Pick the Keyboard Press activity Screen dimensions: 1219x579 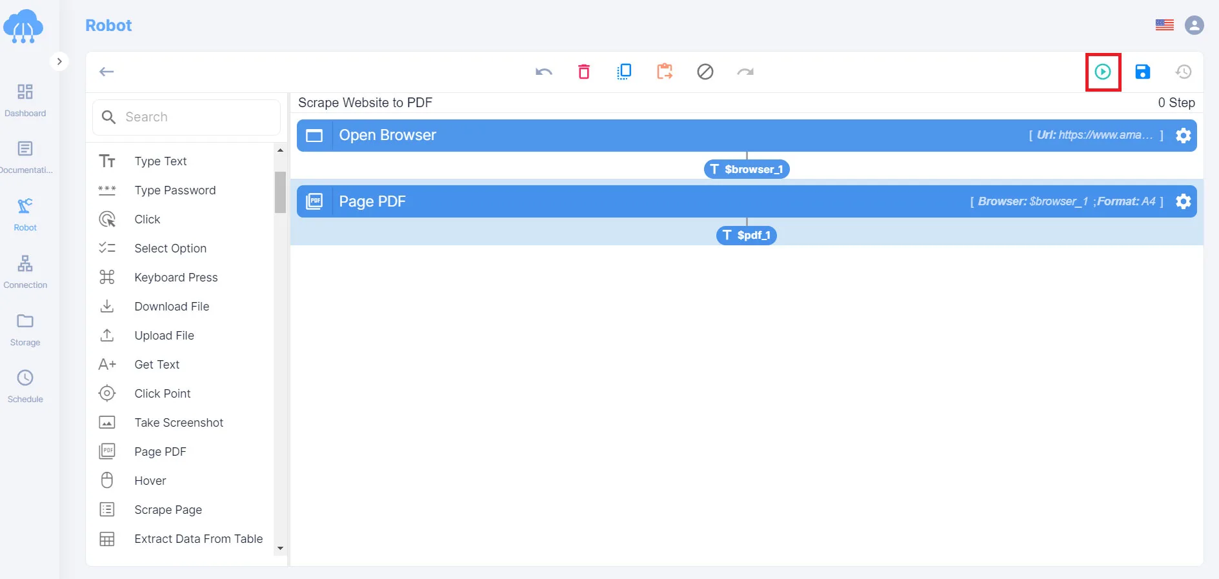180,278
